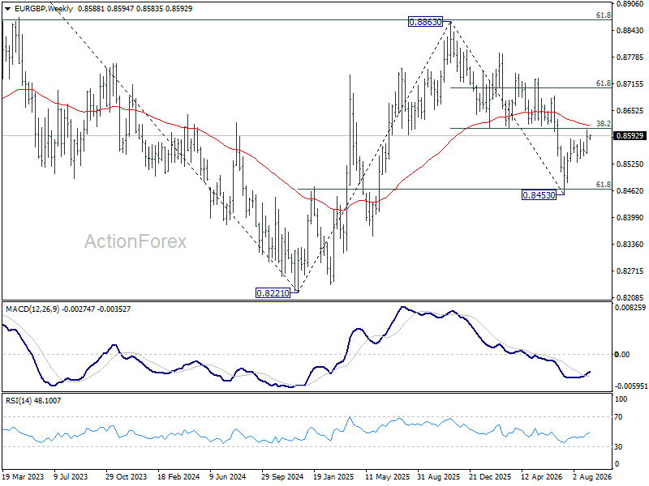Click the MACD 0.00 zero axis label
The height and width of the screenshot is (486, 649).
(x=623, y=355)
